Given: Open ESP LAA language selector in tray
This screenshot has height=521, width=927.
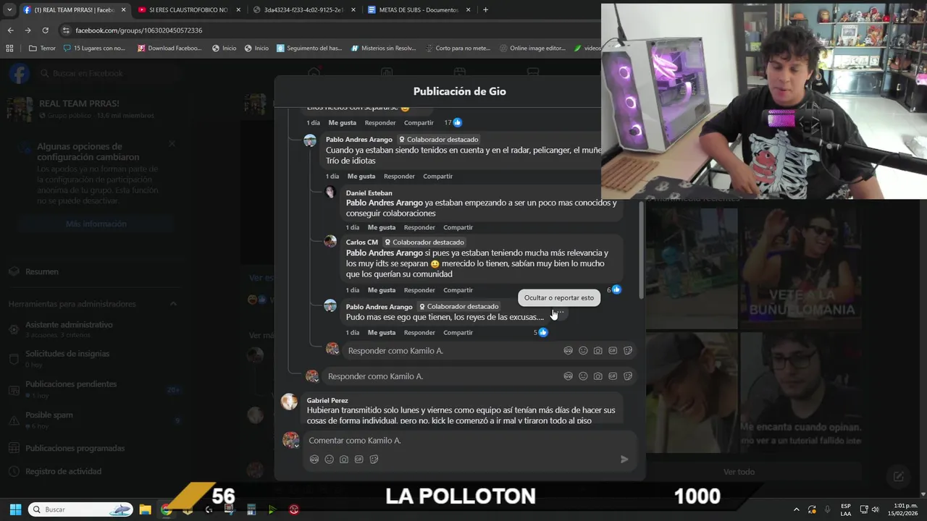Looking at the screenshot, I should (x=846, y=509).
